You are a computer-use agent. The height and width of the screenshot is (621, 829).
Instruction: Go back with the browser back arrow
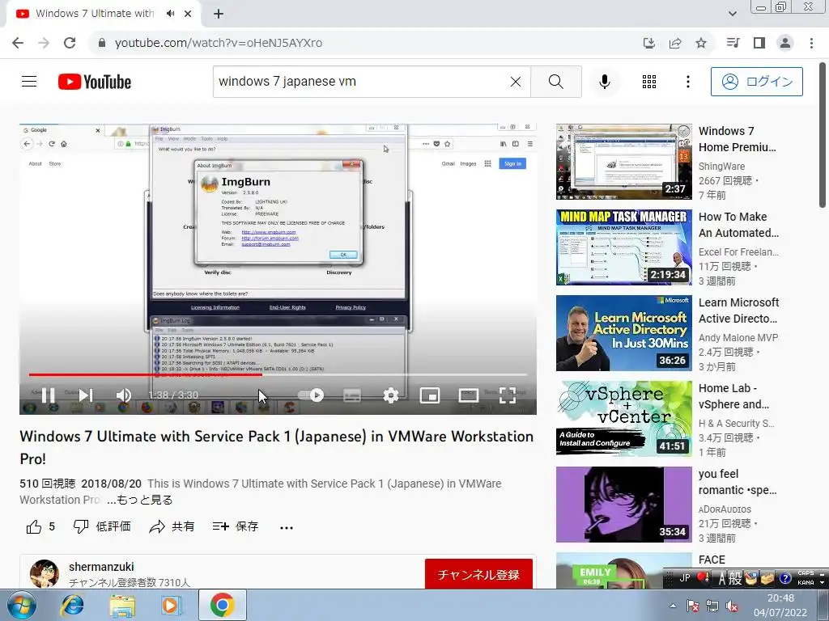click(18, 43)
